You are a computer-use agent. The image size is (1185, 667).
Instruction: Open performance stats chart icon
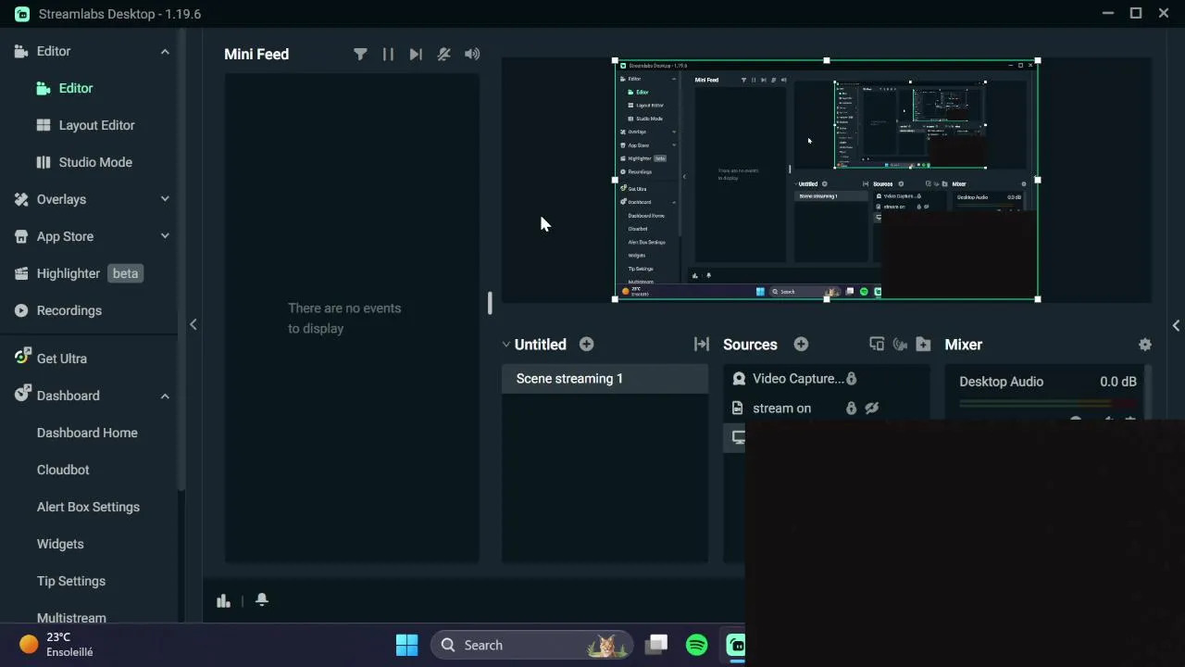[x=223, y=600]
